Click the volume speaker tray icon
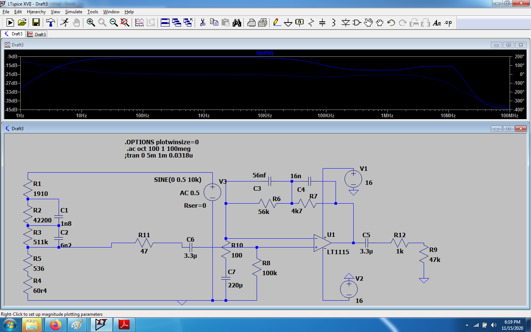The image size is (531, 332). [x=494, y=325]
